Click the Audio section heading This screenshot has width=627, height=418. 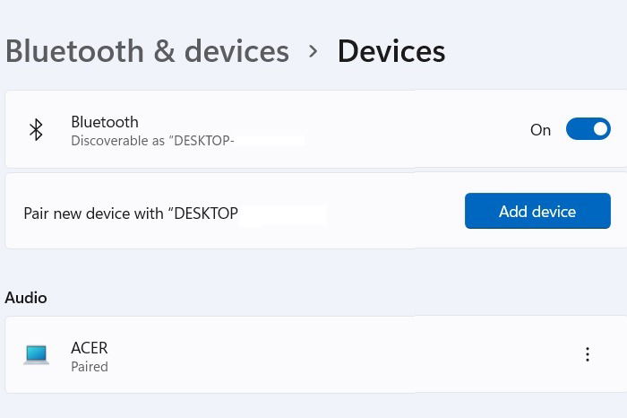click(26, 298)
